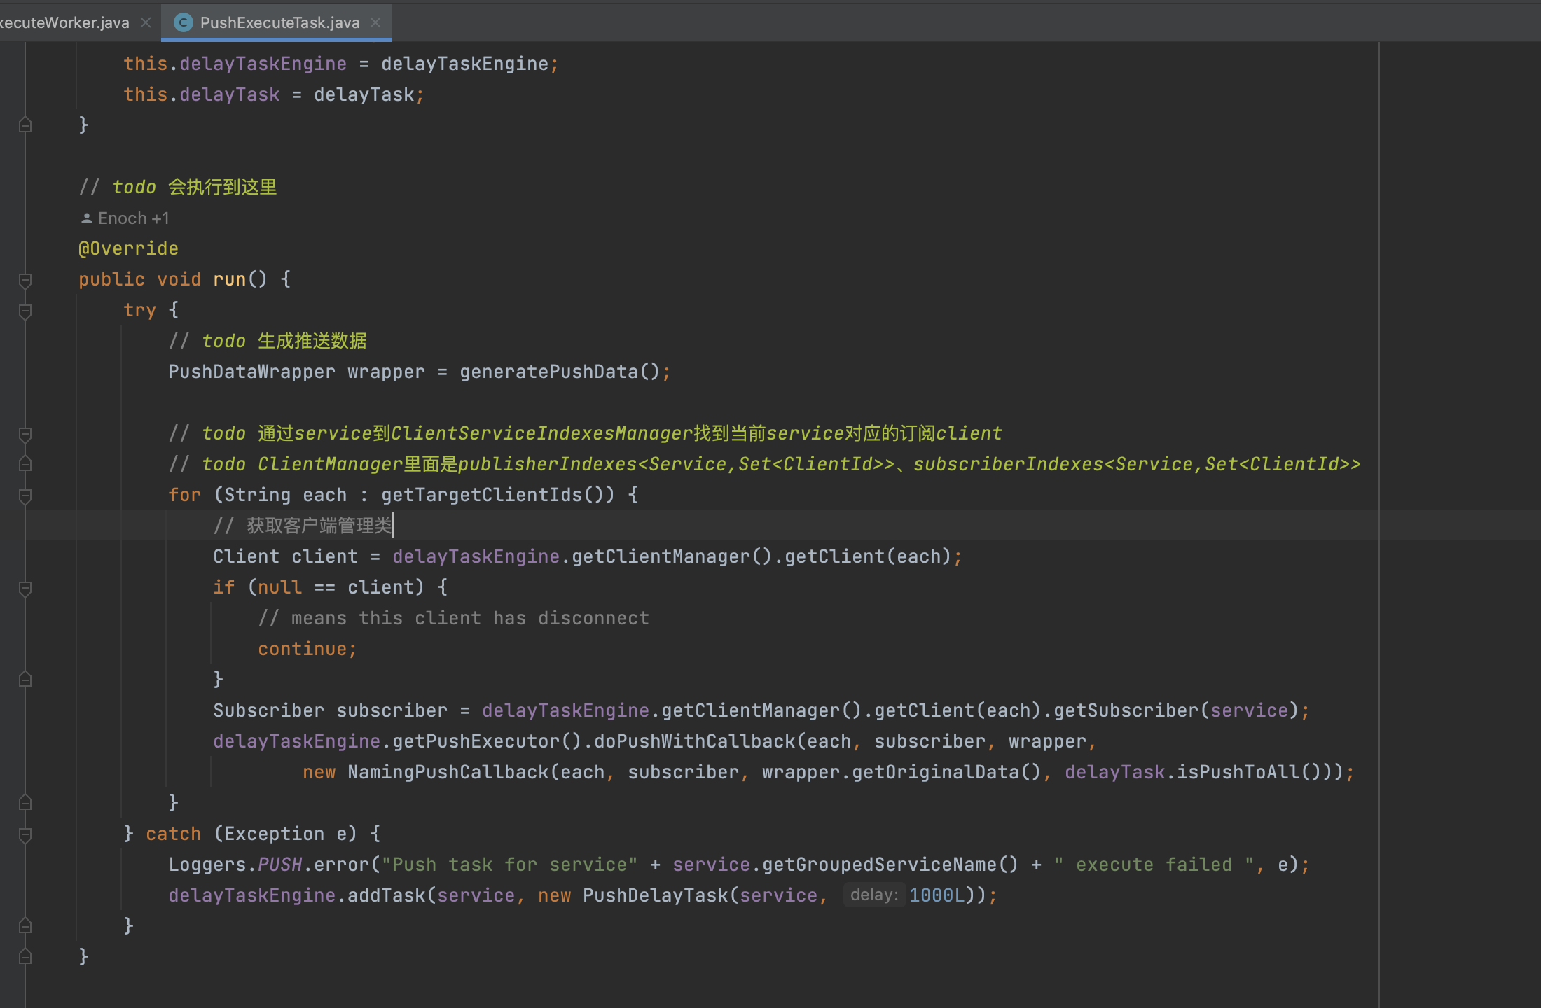Image resolution: width=1541 pixels, height=1008 pixels.
Task: Click constructor closing brace fold marker
Action: pyautogui.click(x=25, y=125)
